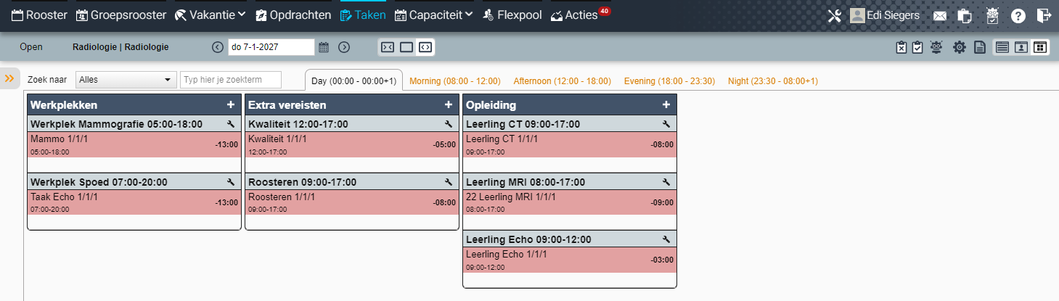
Task: Add item with plus in the Werkplekken panel
Action: pyautogui.click(x=230, y=105)
